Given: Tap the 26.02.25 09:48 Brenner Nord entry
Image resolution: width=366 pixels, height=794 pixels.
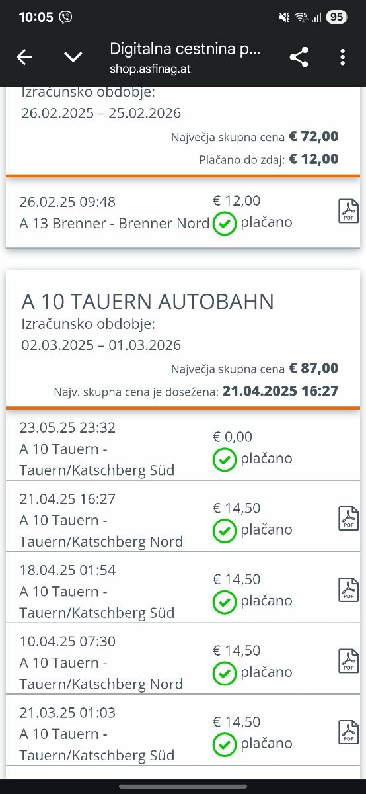Looking at the screenshot, I should (183, 212).
